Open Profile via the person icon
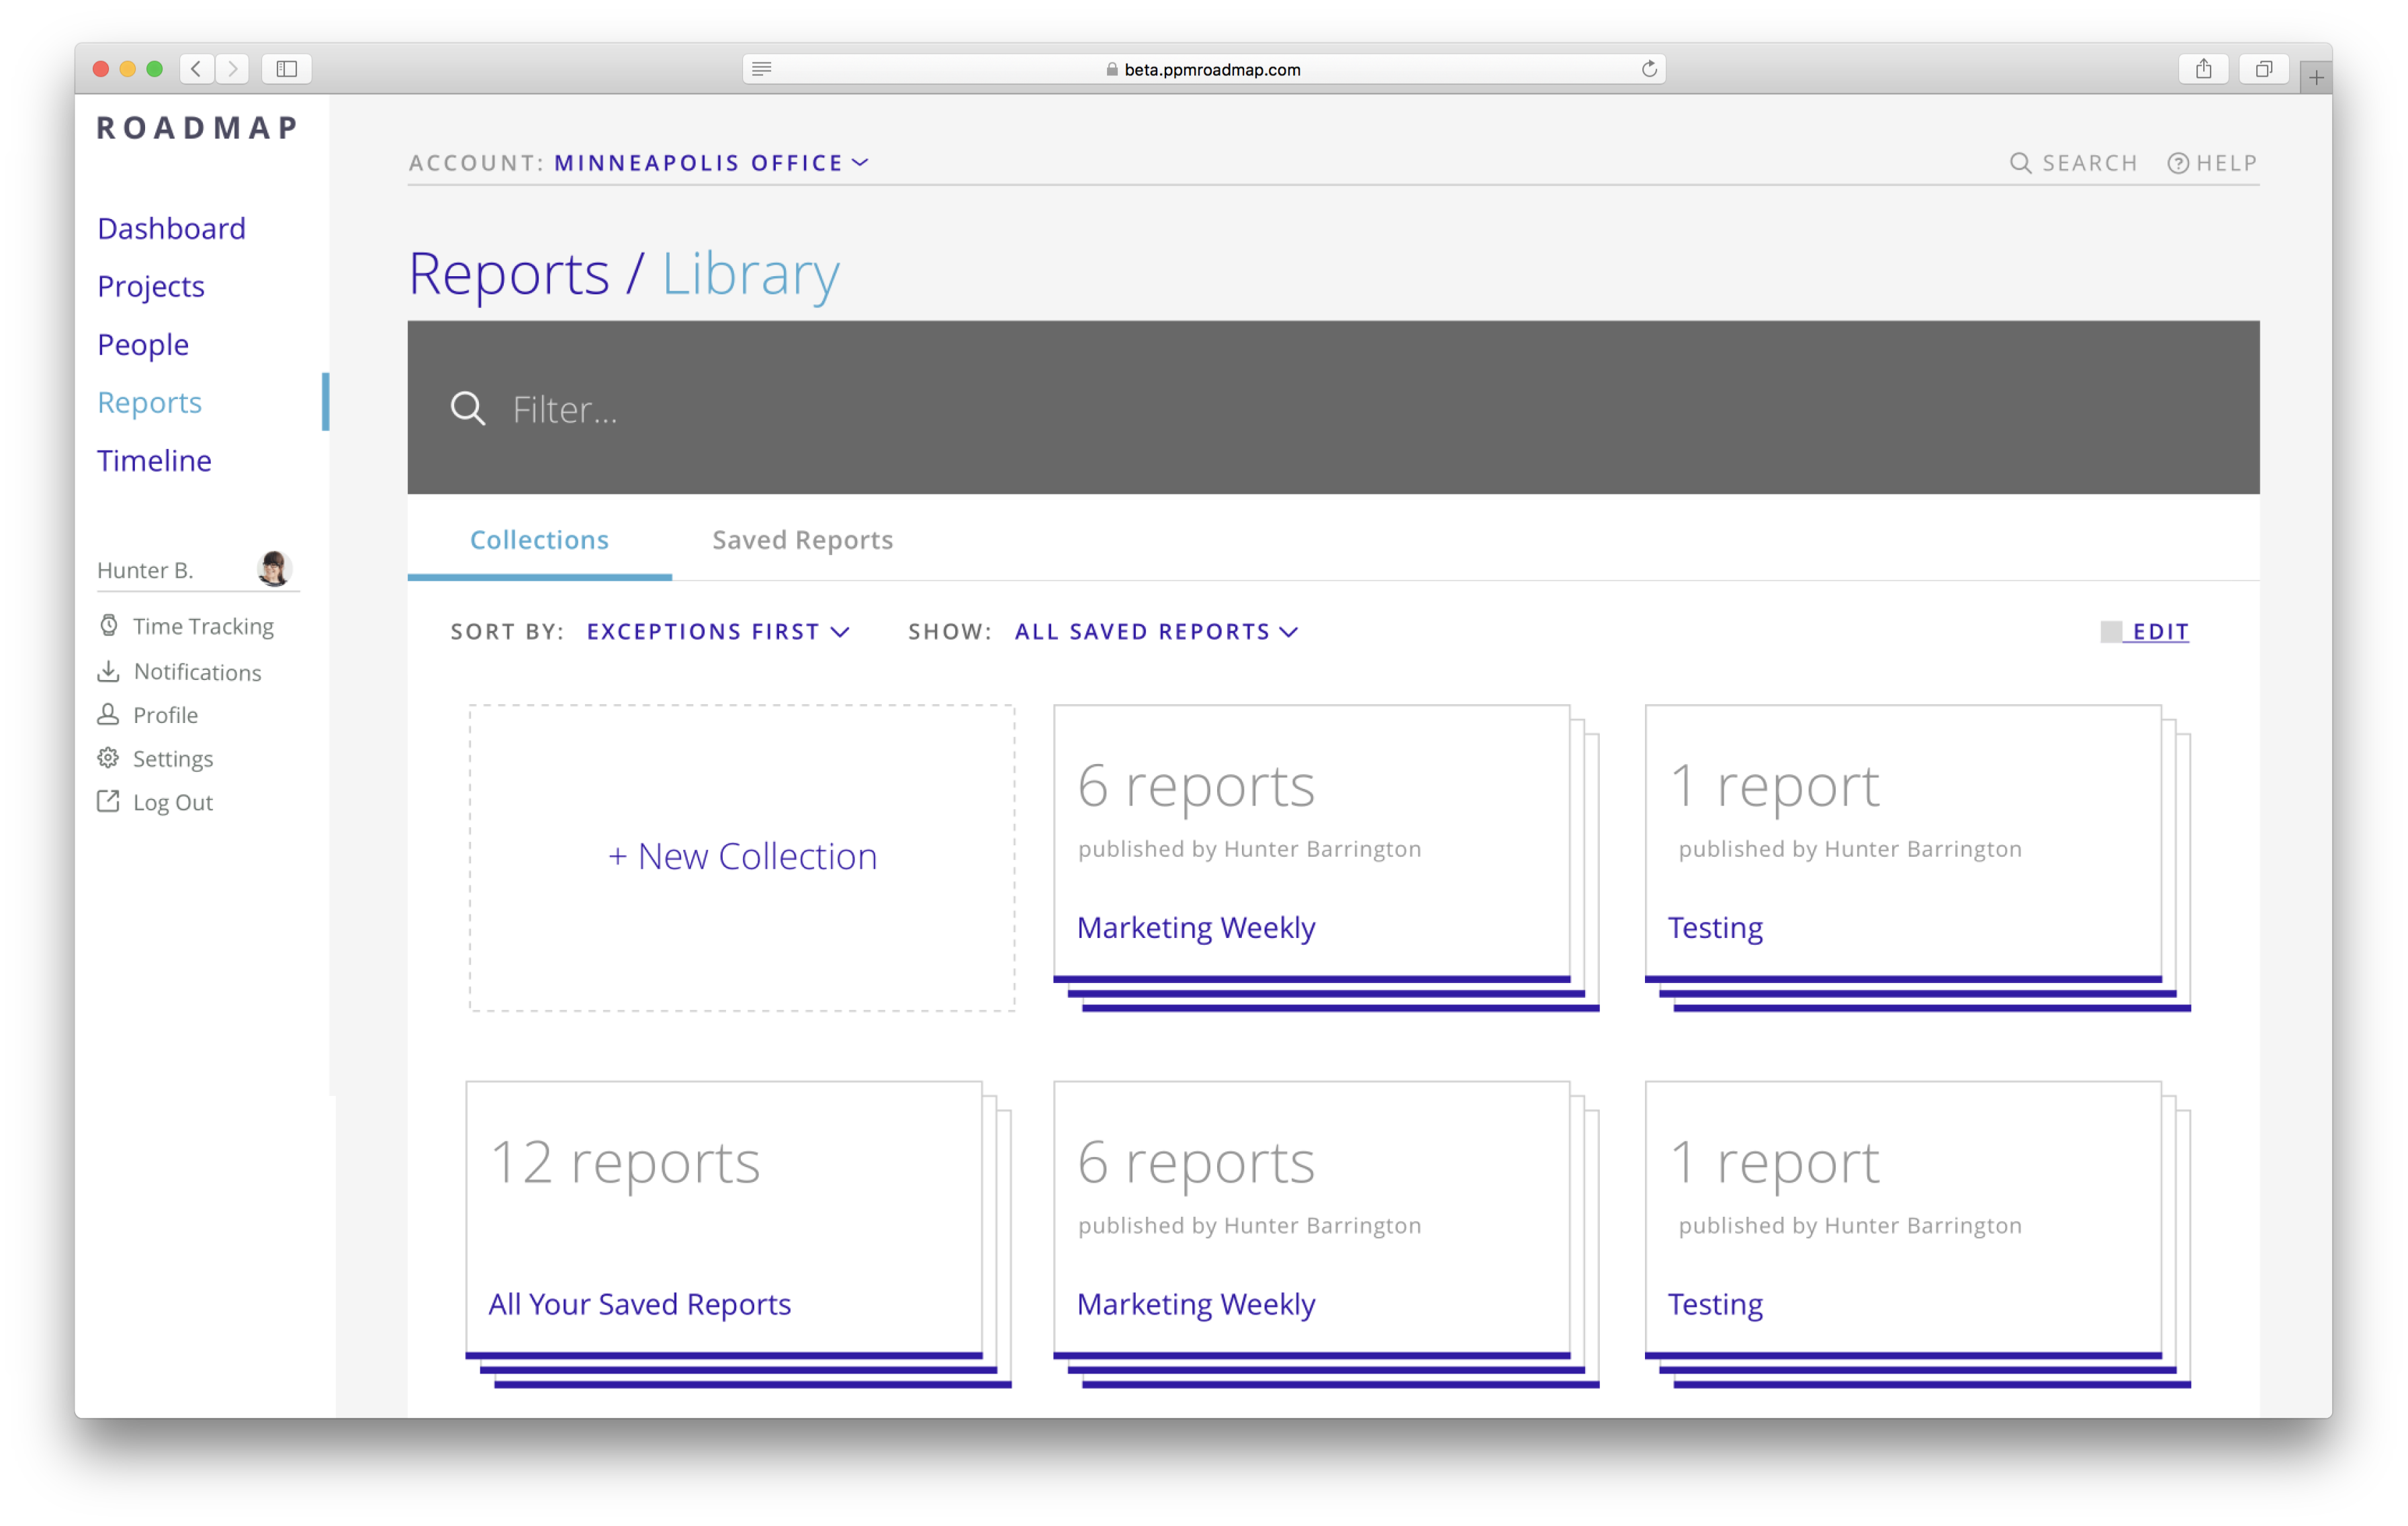 click(x=108, y=714)
